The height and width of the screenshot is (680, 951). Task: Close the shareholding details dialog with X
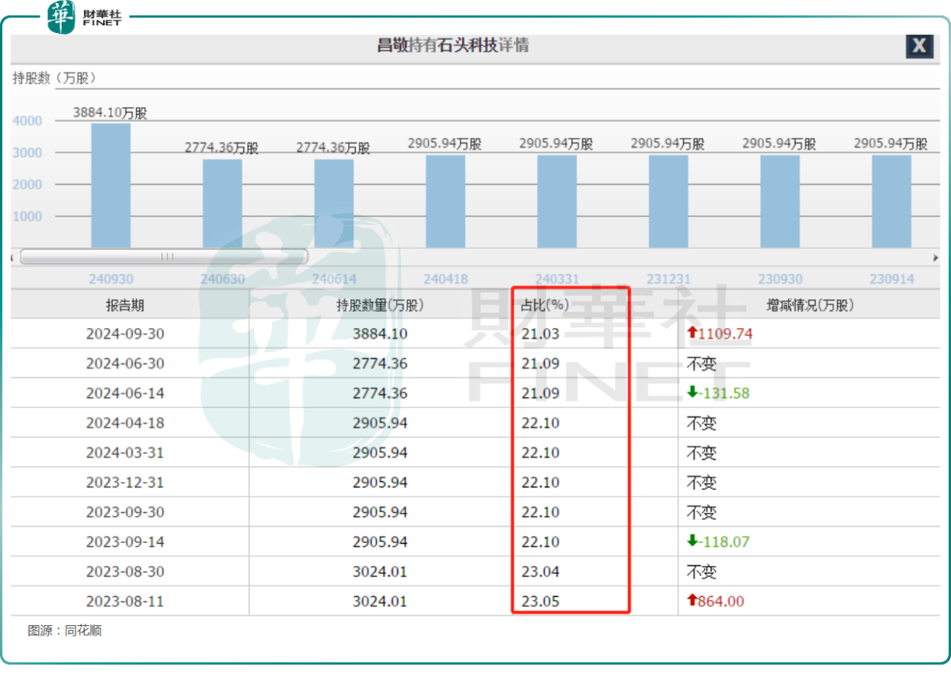(919, 46)
